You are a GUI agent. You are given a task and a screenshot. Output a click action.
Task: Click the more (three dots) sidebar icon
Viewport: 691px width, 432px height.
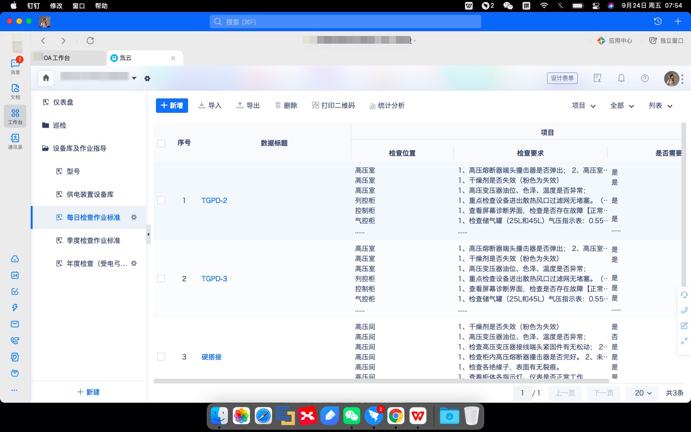click(x=14, y=390)
